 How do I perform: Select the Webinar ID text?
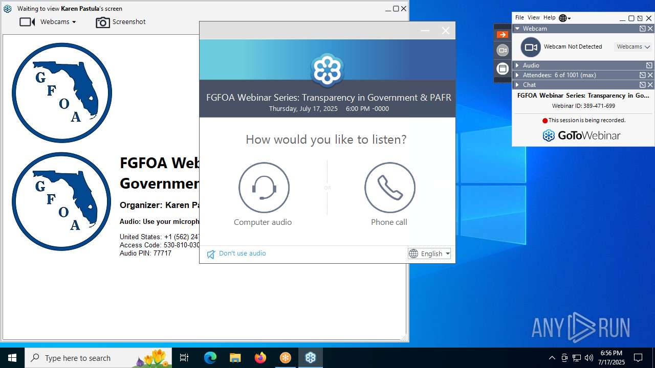pos(583,106)
